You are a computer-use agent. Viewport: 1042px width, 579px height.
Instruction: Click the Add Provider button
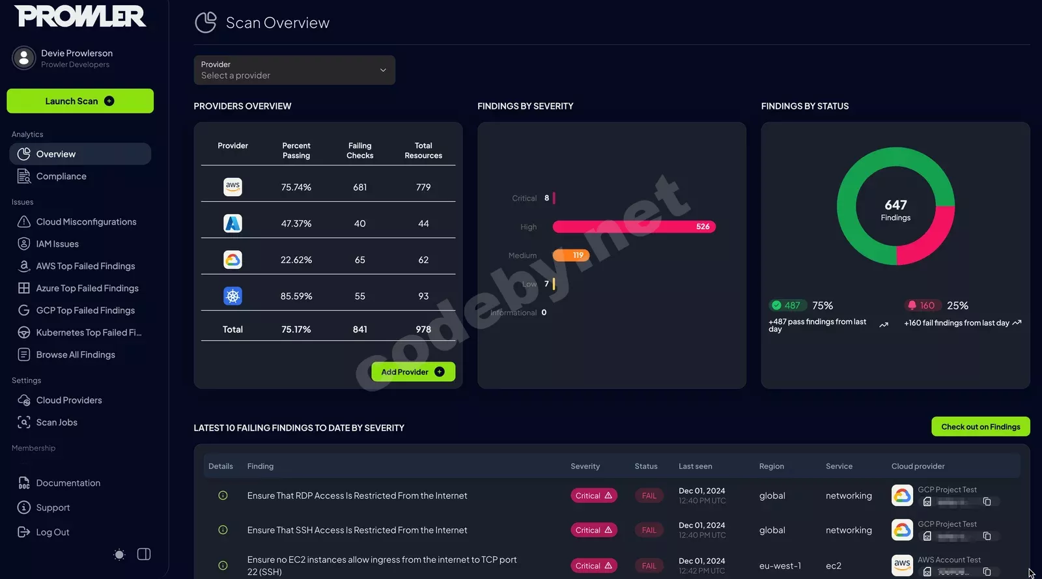413,372
